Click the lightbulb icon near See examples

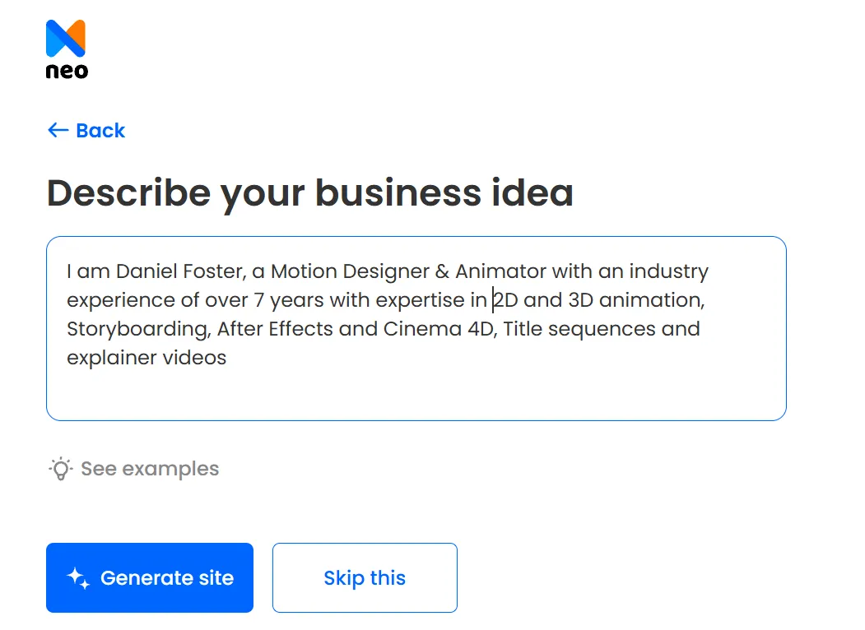(61, 469)
